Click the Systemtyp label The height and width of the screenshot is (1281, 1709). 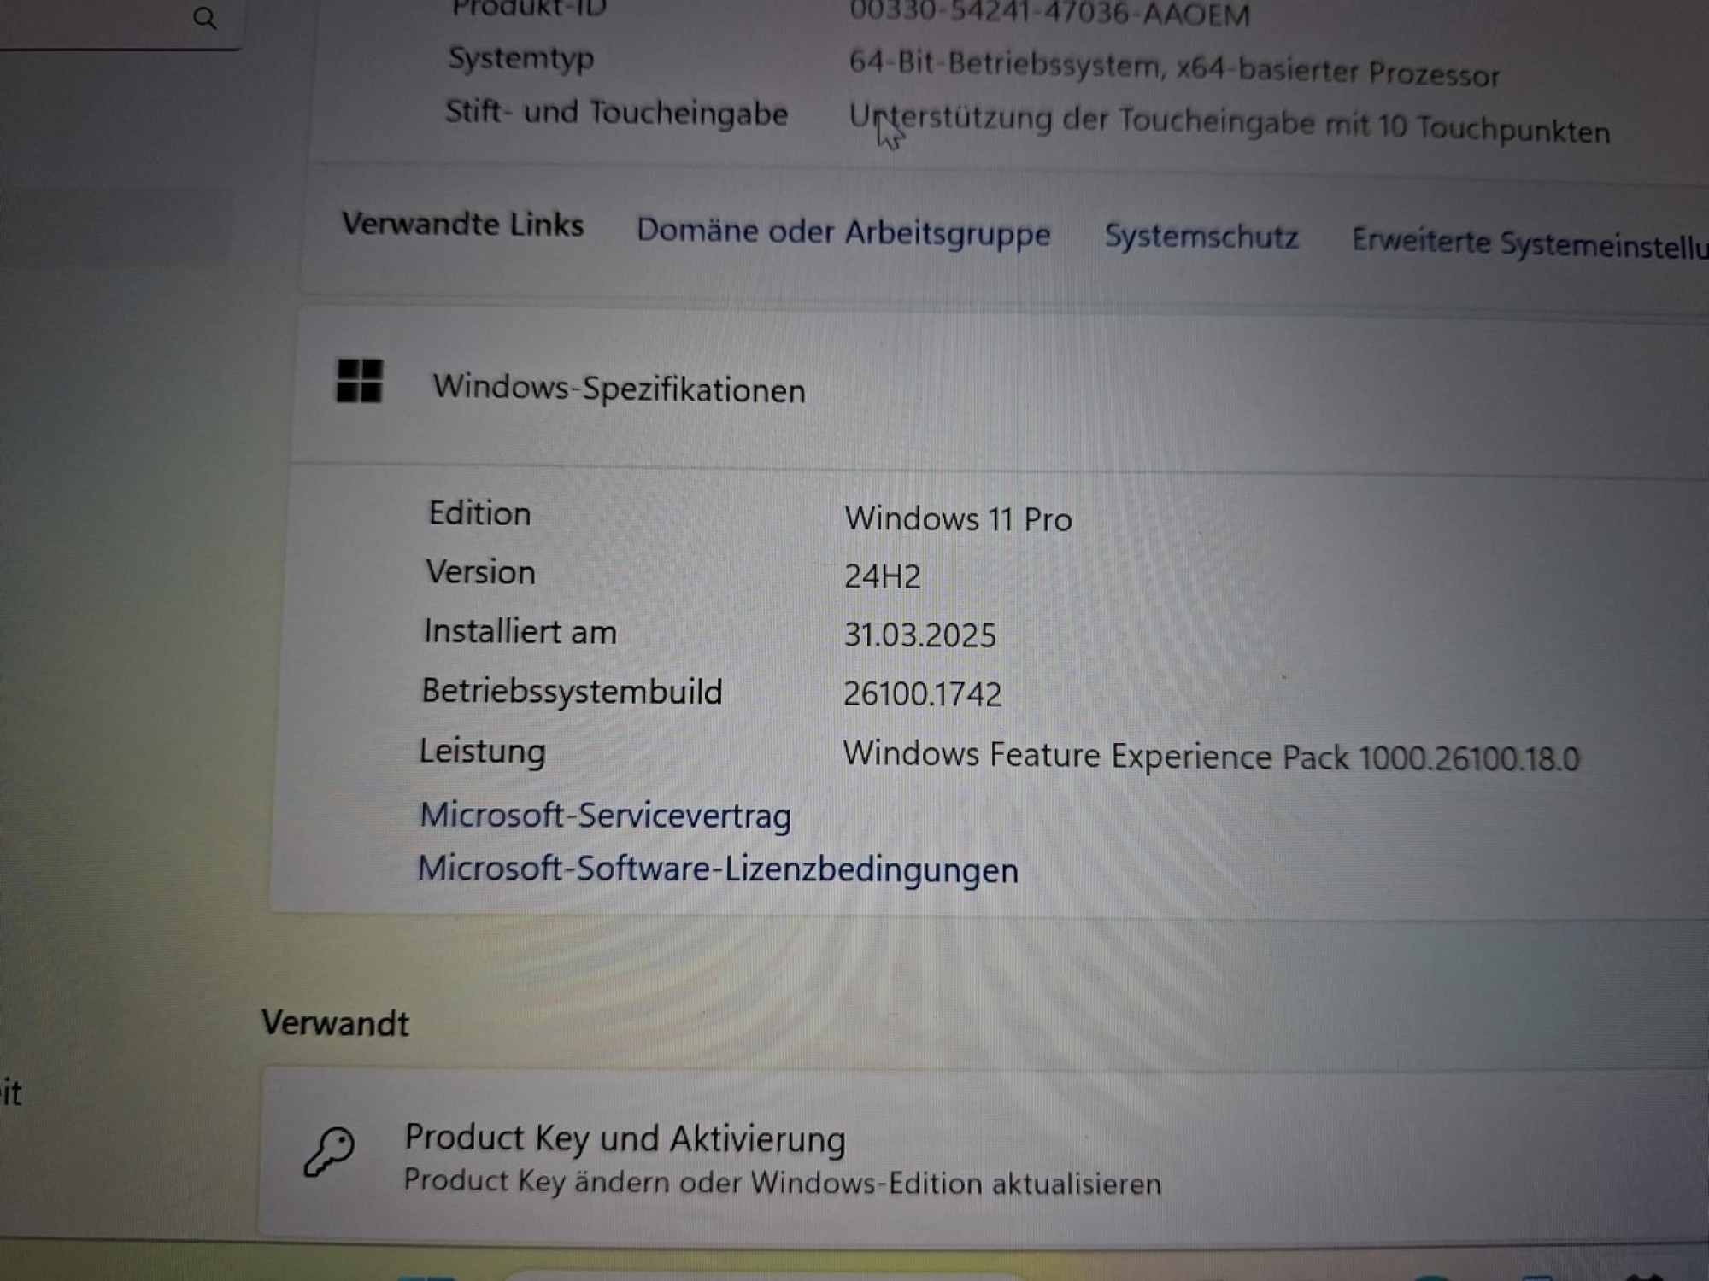521,59
